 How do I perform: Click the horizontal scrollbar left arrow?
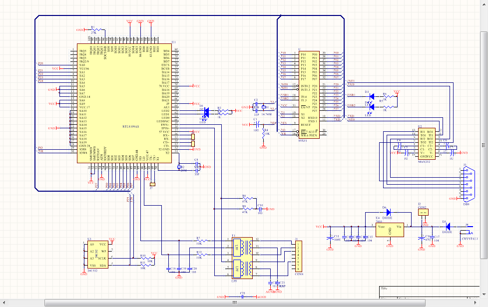click(3, 303)
